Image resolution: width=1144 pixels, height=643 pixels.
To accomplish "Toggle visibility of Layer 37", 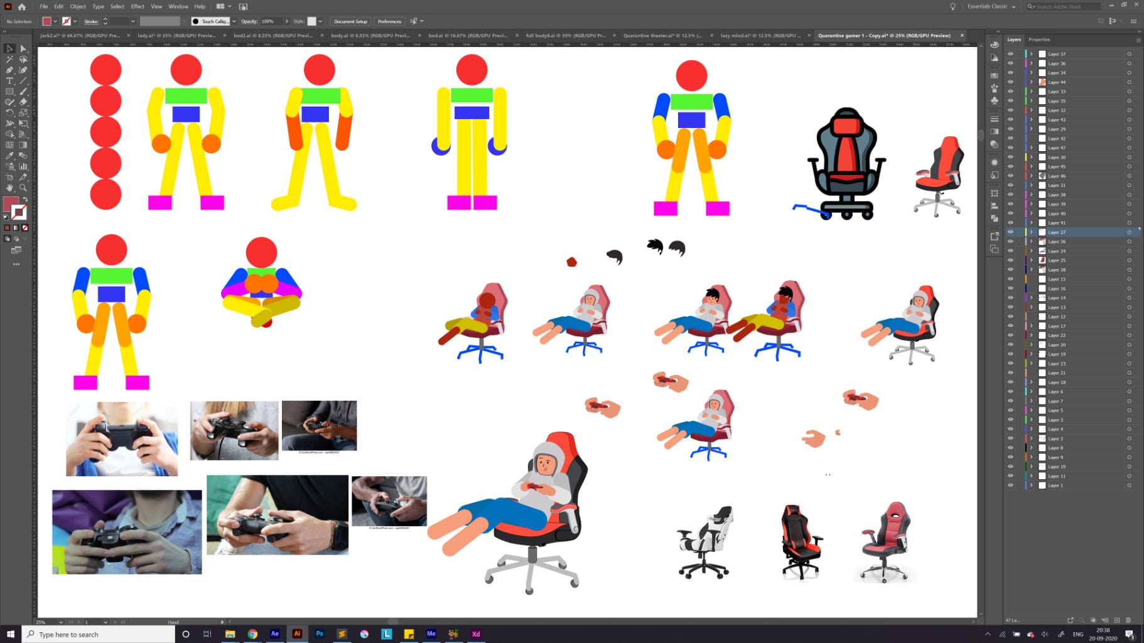I will (1010, 54).
